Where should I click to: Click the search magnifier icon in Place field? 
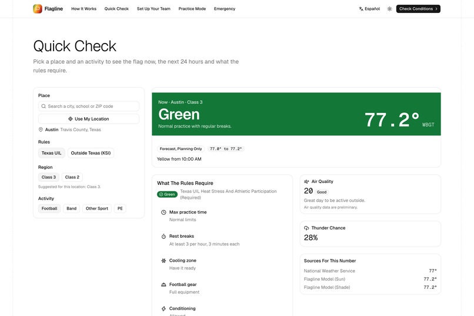click(x=44, y=106)
